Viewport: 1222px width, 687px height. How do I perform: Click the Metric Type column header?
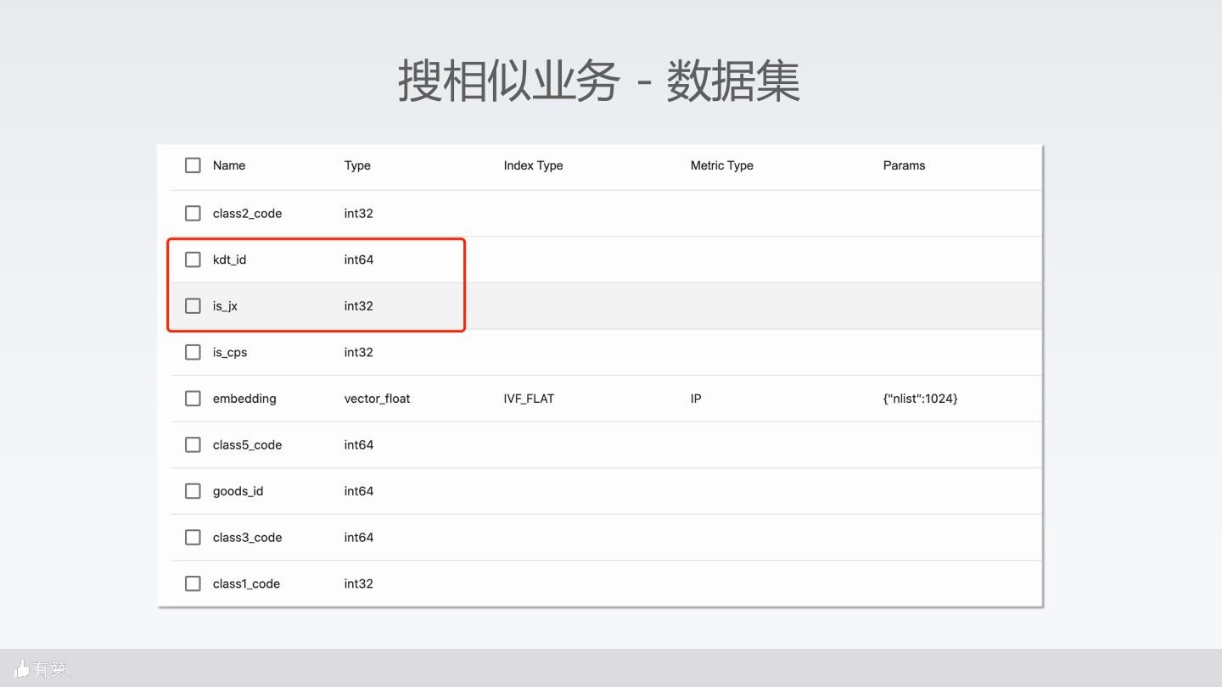pos(721,165)
